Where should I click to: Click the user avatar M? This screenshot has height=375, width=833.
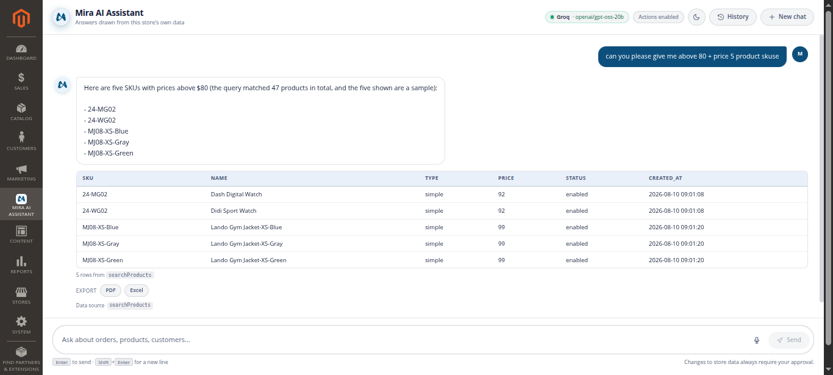point(800,54)
